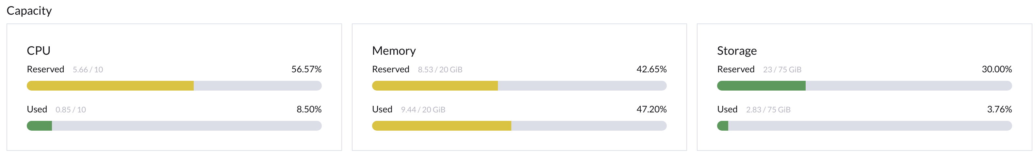Click the 30.00% storage reserved percentage
1035x159 pixels.
click(996, 69)
